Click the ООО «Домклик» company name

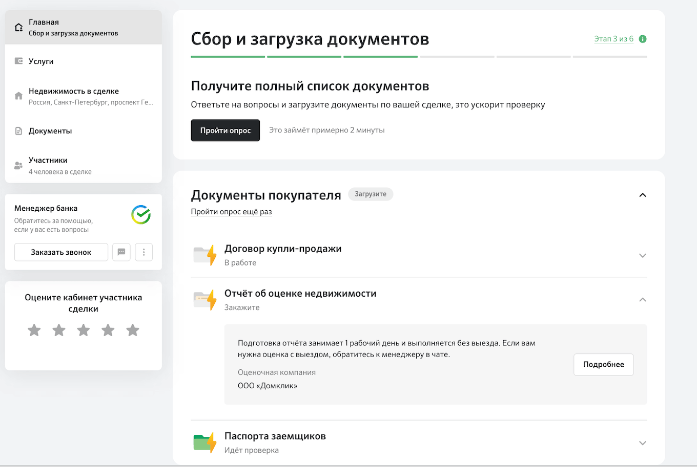[x=268, y=386]
